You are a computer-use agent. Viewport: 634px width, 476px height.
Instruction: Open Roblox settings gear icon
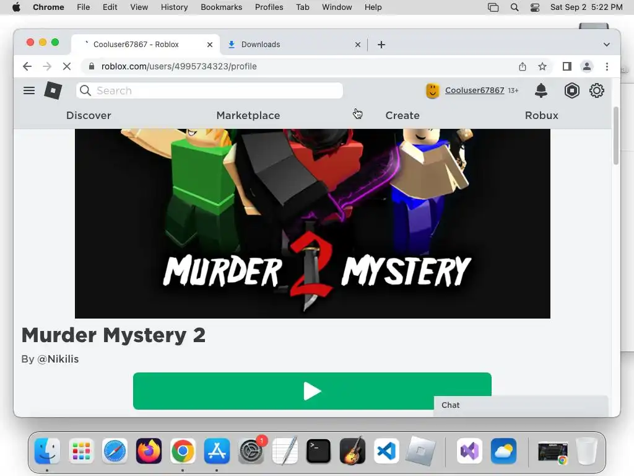pos(596,90)
